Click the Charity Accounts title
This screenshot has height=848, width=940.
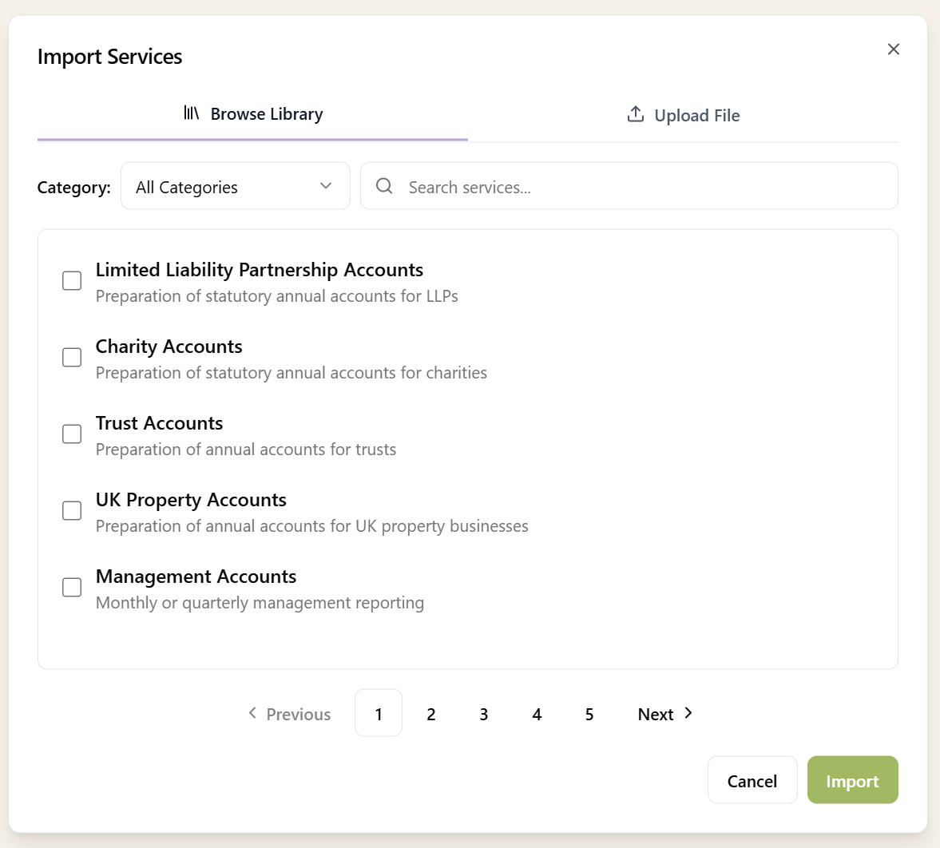click(169, 347)
